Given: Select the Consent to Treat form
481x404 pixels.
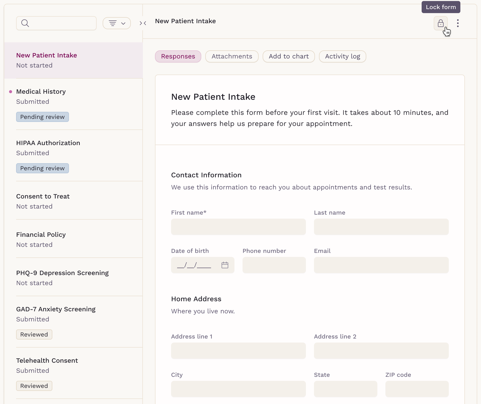Looking at the screenshot, I should pos(73,200).
